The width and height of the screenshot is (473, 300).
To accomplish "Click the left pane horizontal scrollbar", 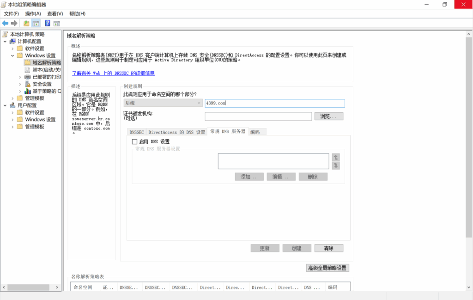I will tap(30, 288).
